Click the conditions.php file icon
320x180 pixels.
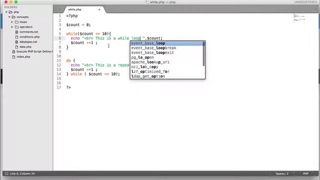tap(16, 37)
